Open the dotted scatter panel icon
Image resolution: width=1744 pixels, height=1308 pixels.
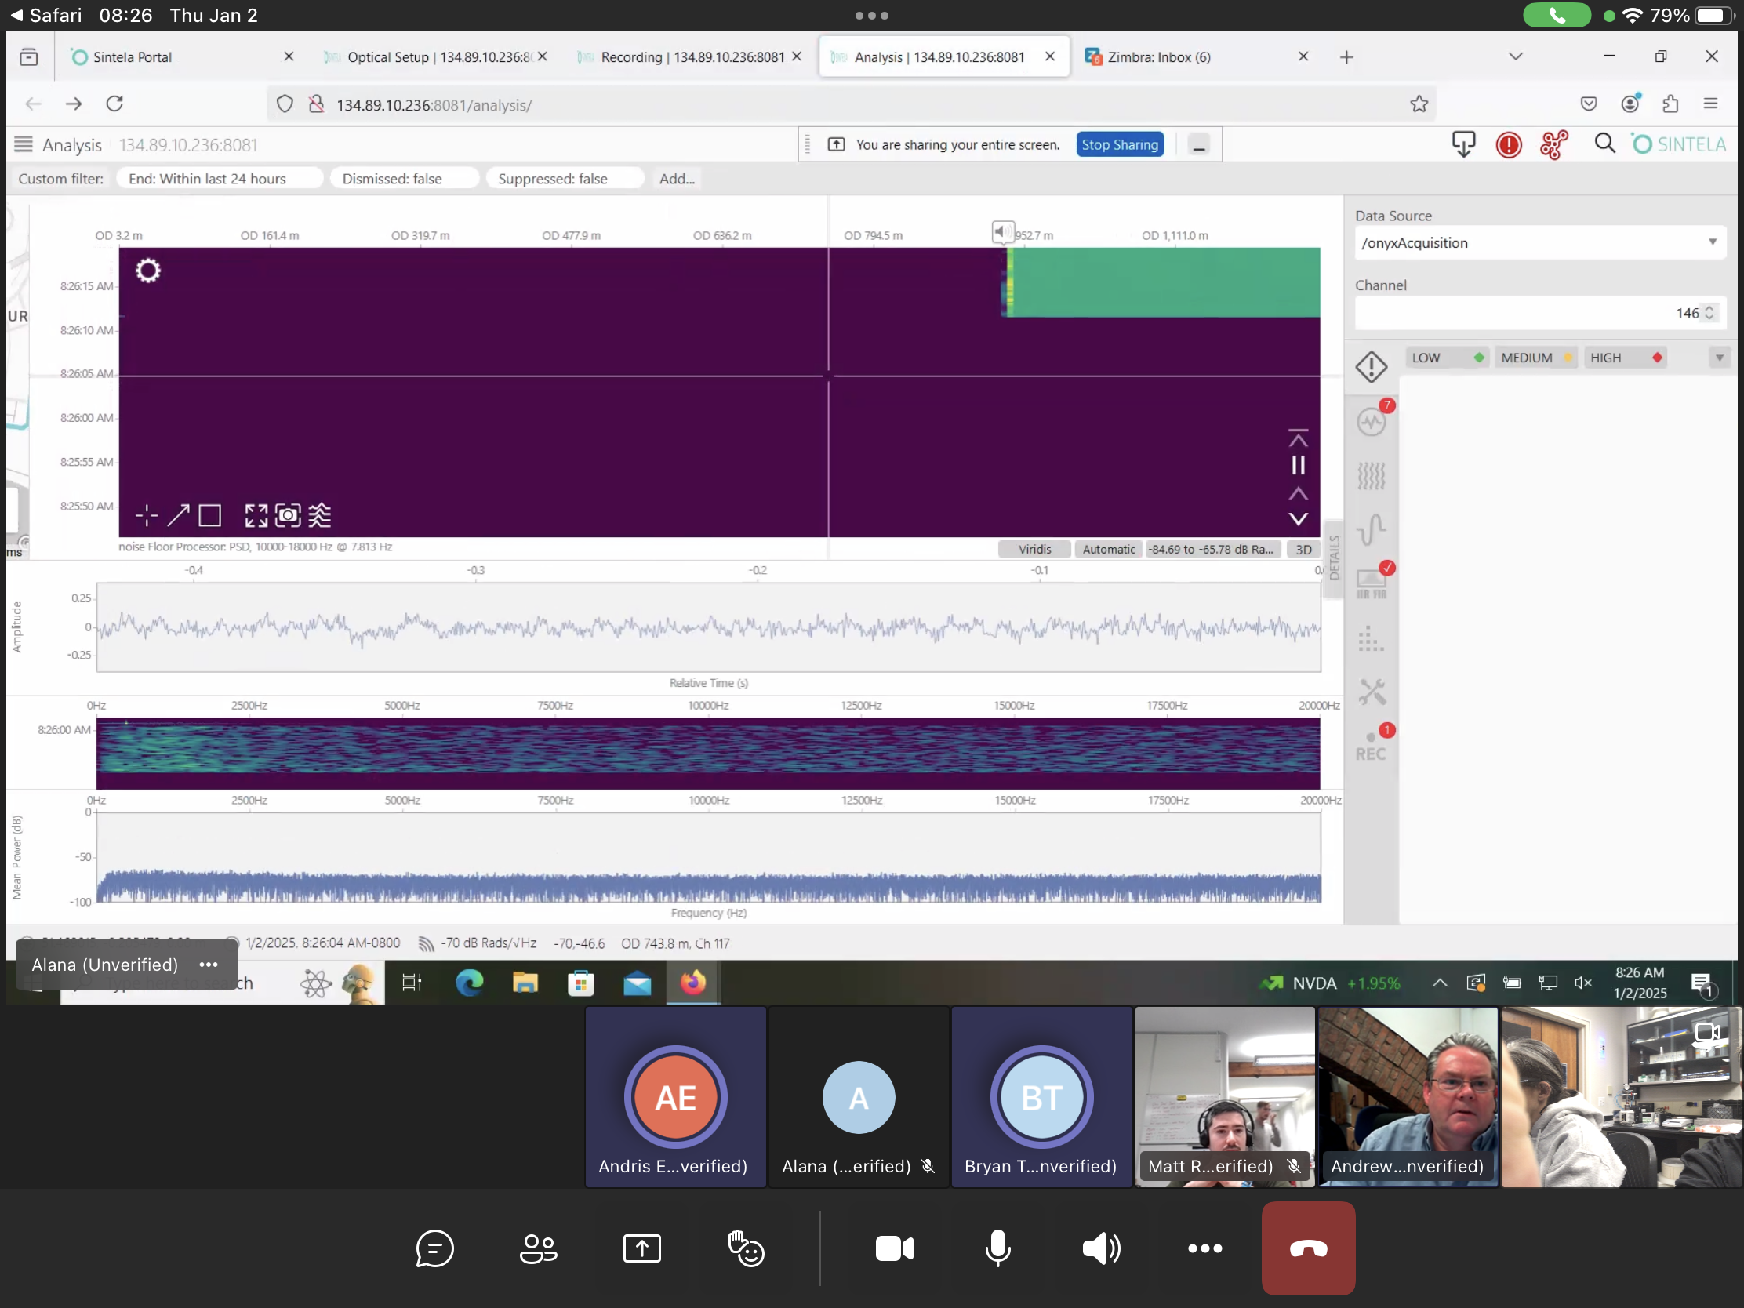coord(1371,638)
